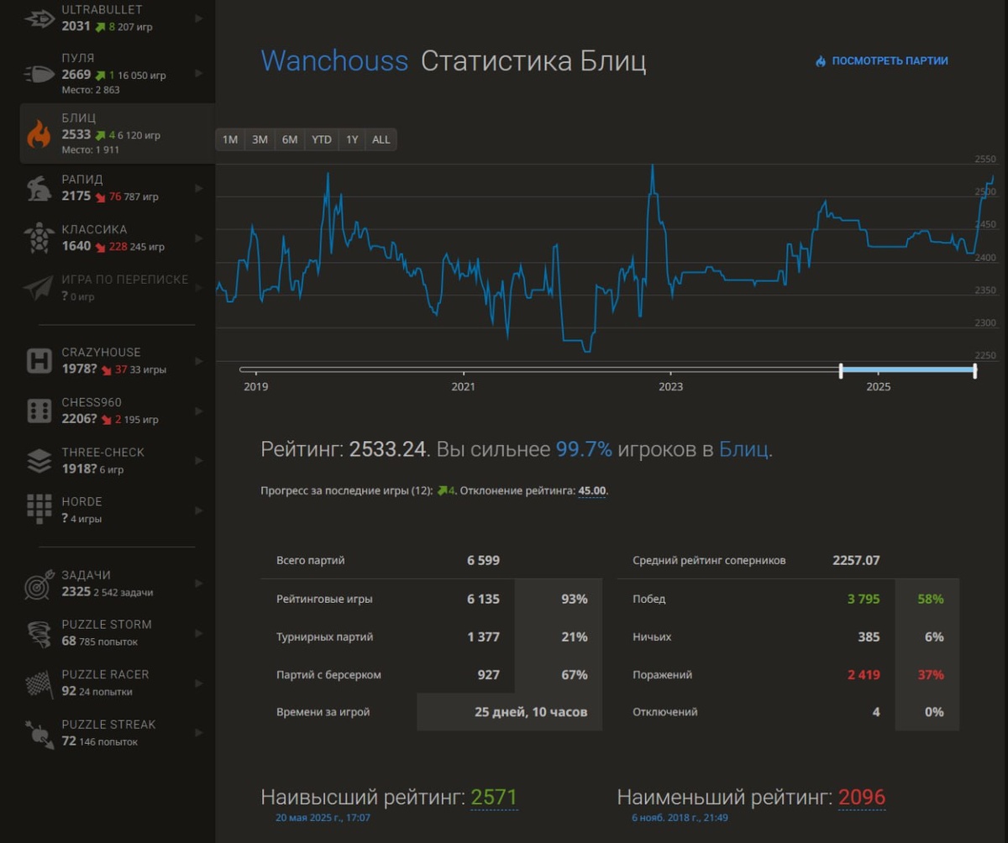Expand the Задачи row arrow
The width and height of the screenshot is (1008, 843).
pyautogui.click(x=199, y=584)
